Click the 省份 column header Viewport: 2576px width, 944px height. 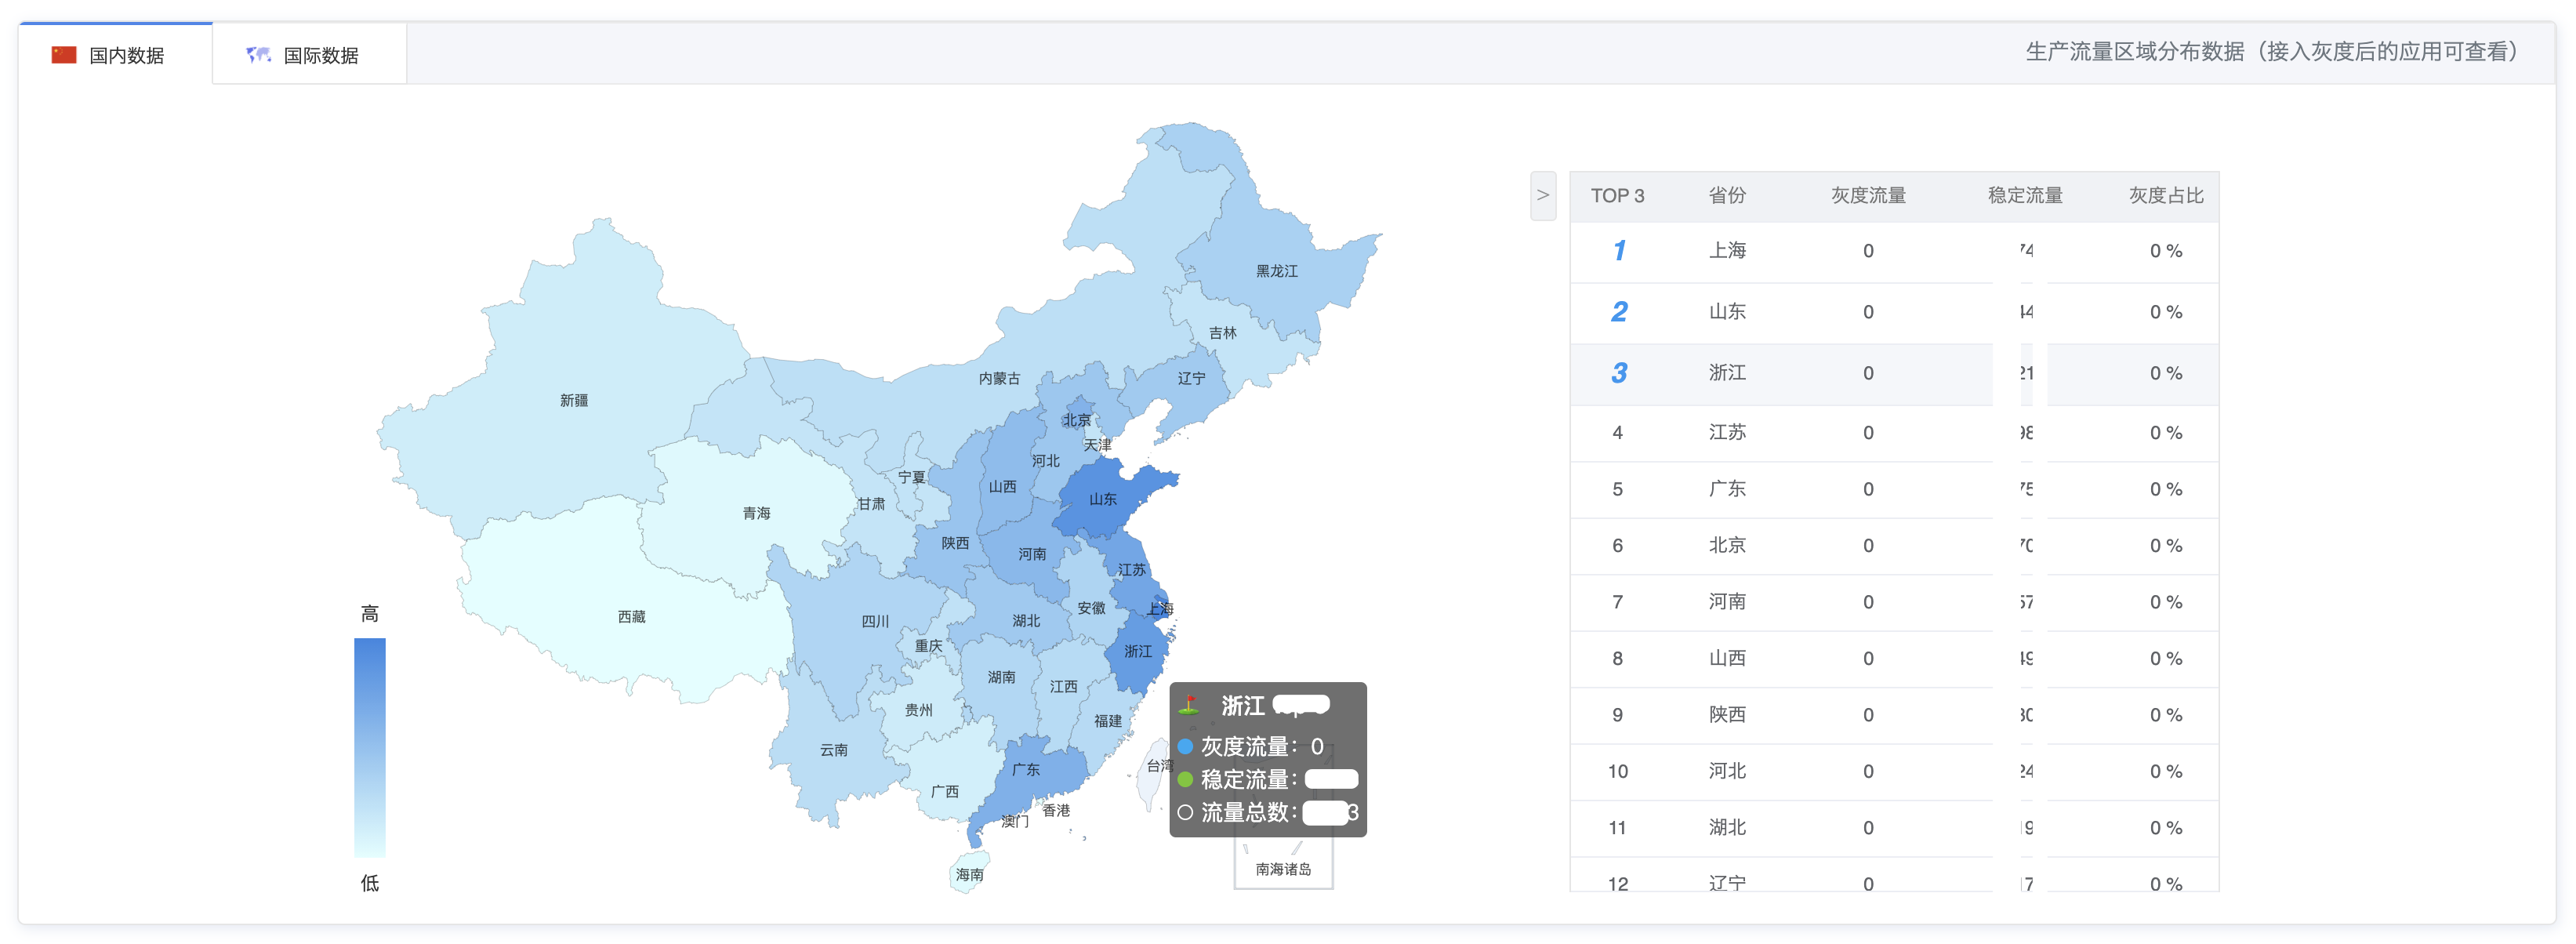tap(1726, 196)
